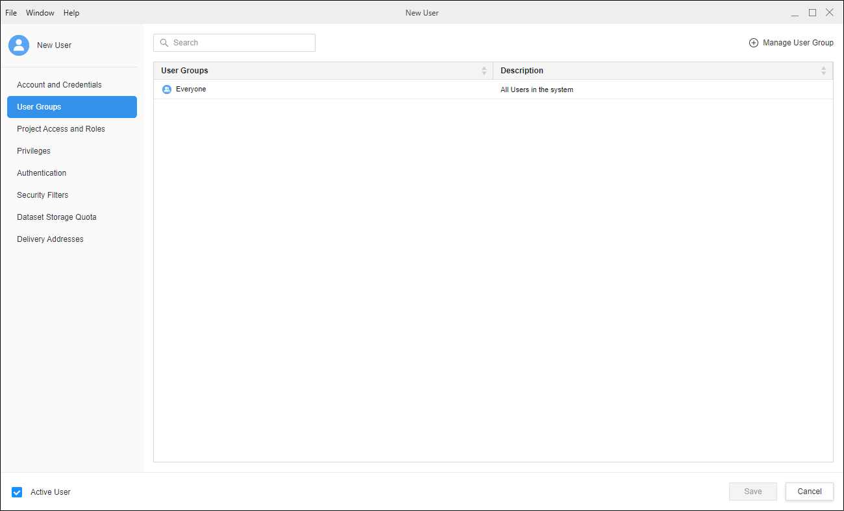Click the Manage User Group link
844x511 pixels.
[798, 43]
